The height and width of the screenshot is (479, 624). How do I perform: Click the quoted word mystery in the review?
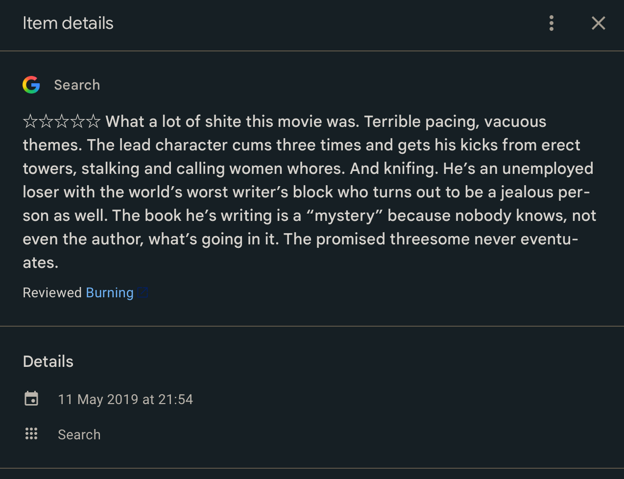344,216
